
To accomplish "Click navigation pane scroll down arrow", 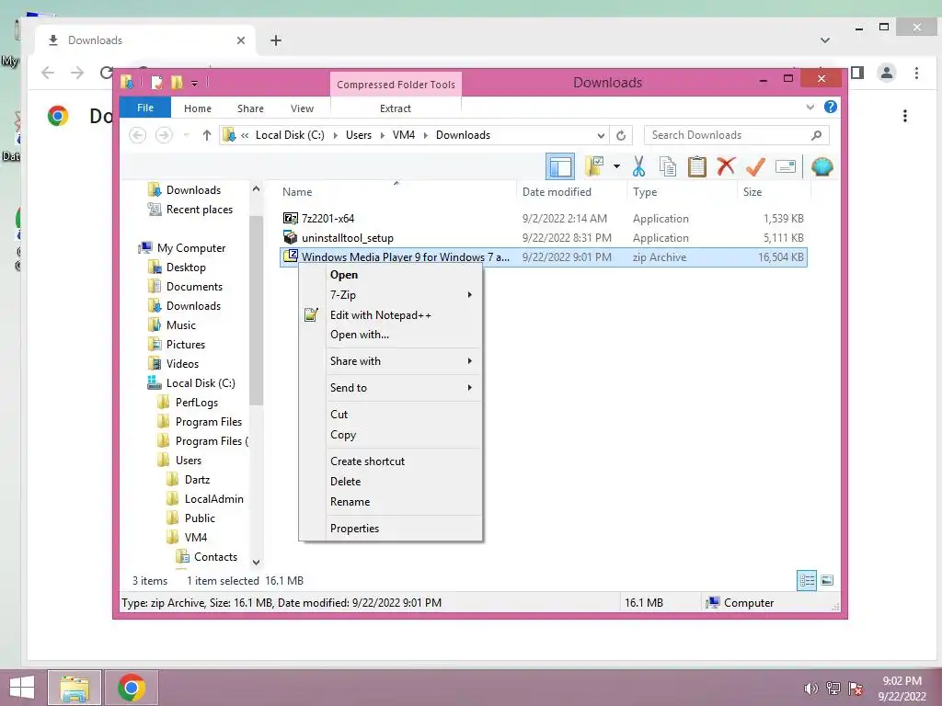I will [x=256, y=563].
